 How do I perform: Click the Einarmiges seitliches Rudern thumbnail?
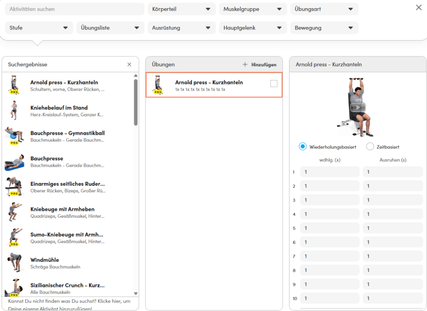[14, 187]
